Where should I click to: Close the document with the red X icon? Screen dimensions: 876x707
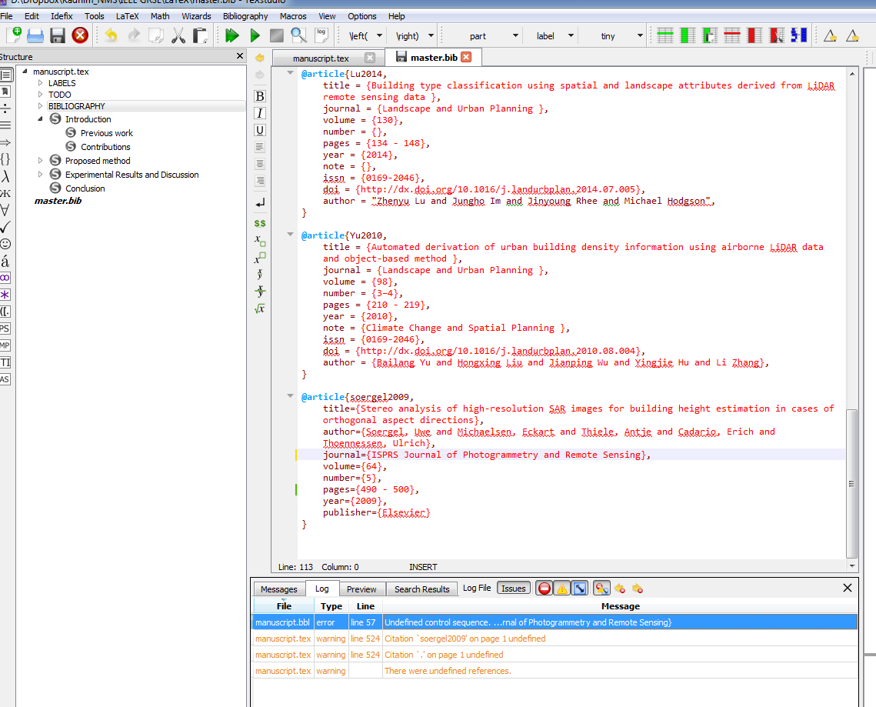pyautogui.click(x=80, y=35)
